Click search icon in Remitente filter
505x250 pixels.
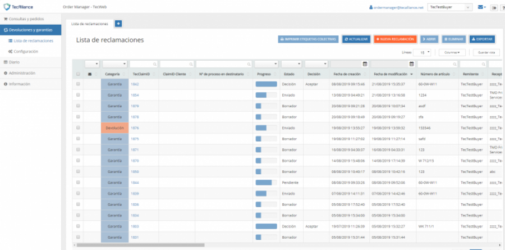484,64
